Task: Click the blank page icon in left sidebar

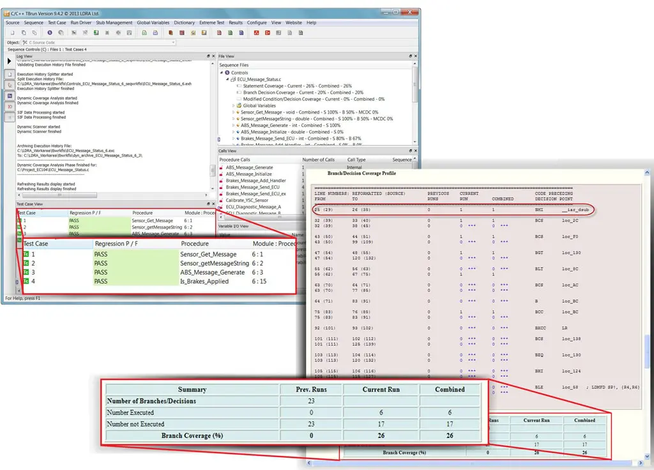Action: 10,74
